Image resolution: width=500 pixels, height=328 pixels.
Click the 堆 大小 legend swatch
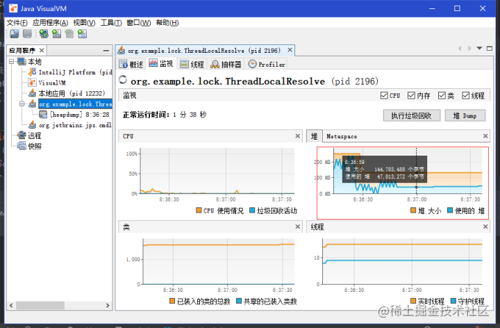coord(413,210)
